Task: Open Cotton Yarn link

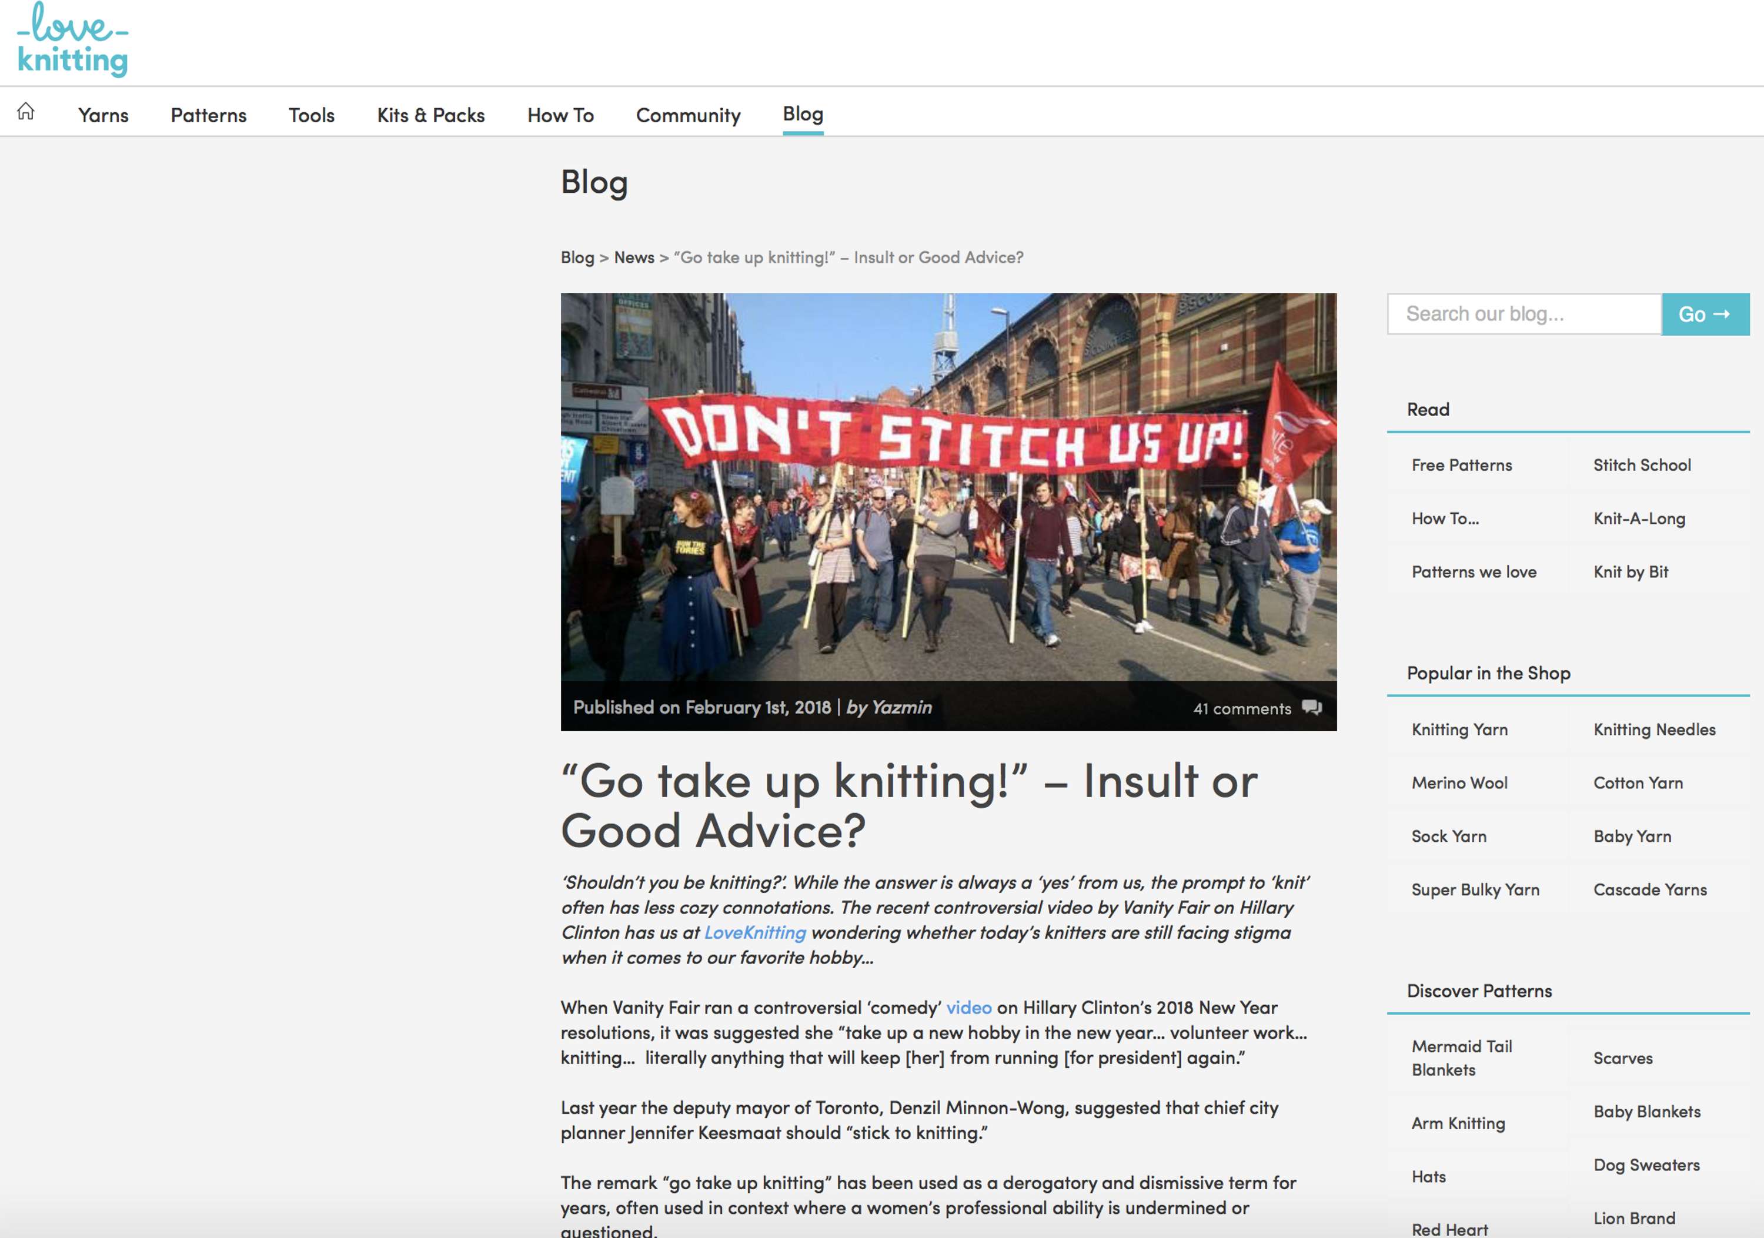Action: pos(1638,782)
